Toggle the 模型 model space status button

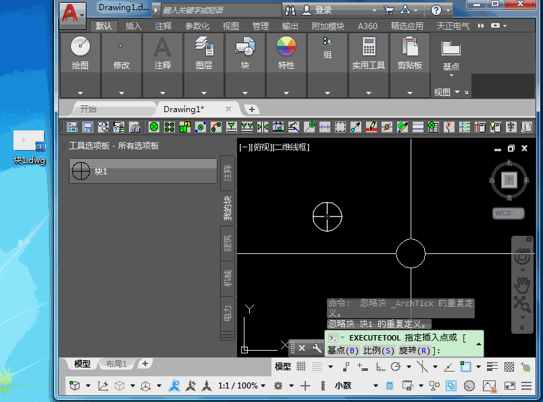tap(282, 367)
